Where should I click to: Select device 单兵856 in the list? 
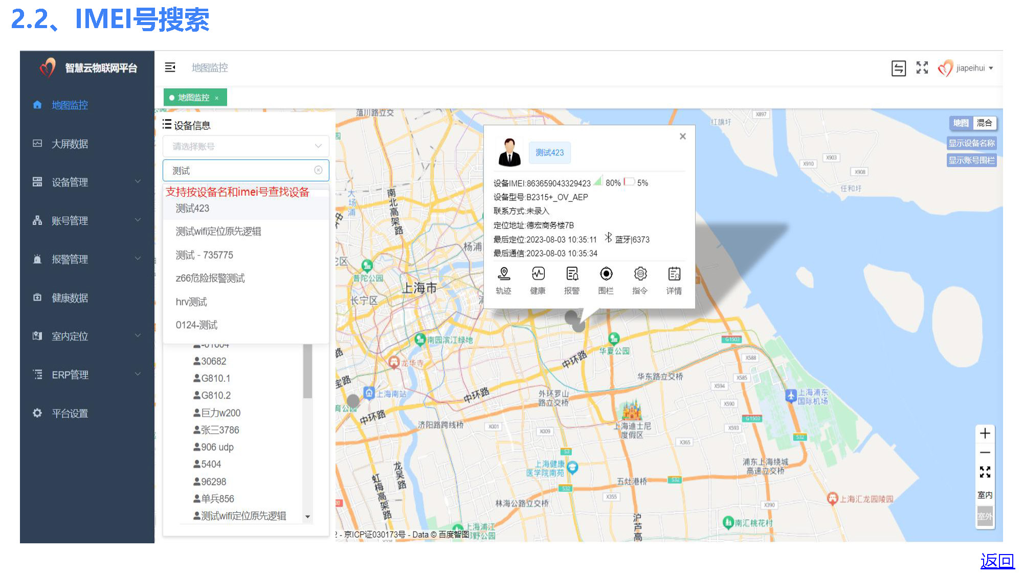click(x=213, y=499)
